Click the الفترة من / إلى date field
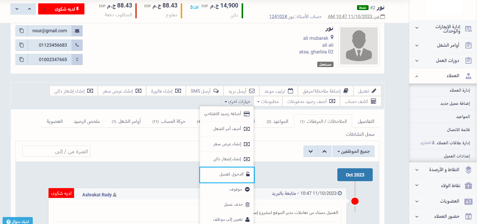The height and width of the screenshot is (224, 477). click(56, 151)
